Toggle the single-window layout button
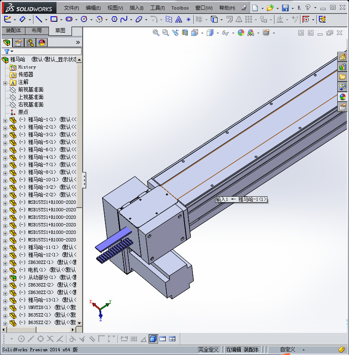The height and width of the screenshot is (355, 349). [x=163, y=339]
